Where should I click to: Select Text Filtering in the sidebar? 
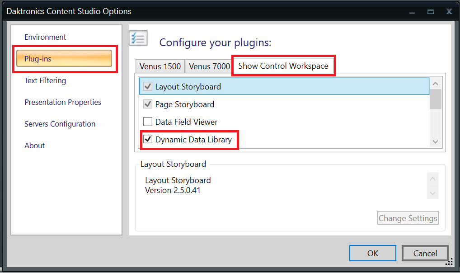(x=45, y=80)
